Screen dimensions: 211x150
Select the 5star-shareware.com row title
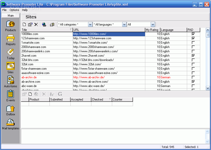[x=34, y=69]
